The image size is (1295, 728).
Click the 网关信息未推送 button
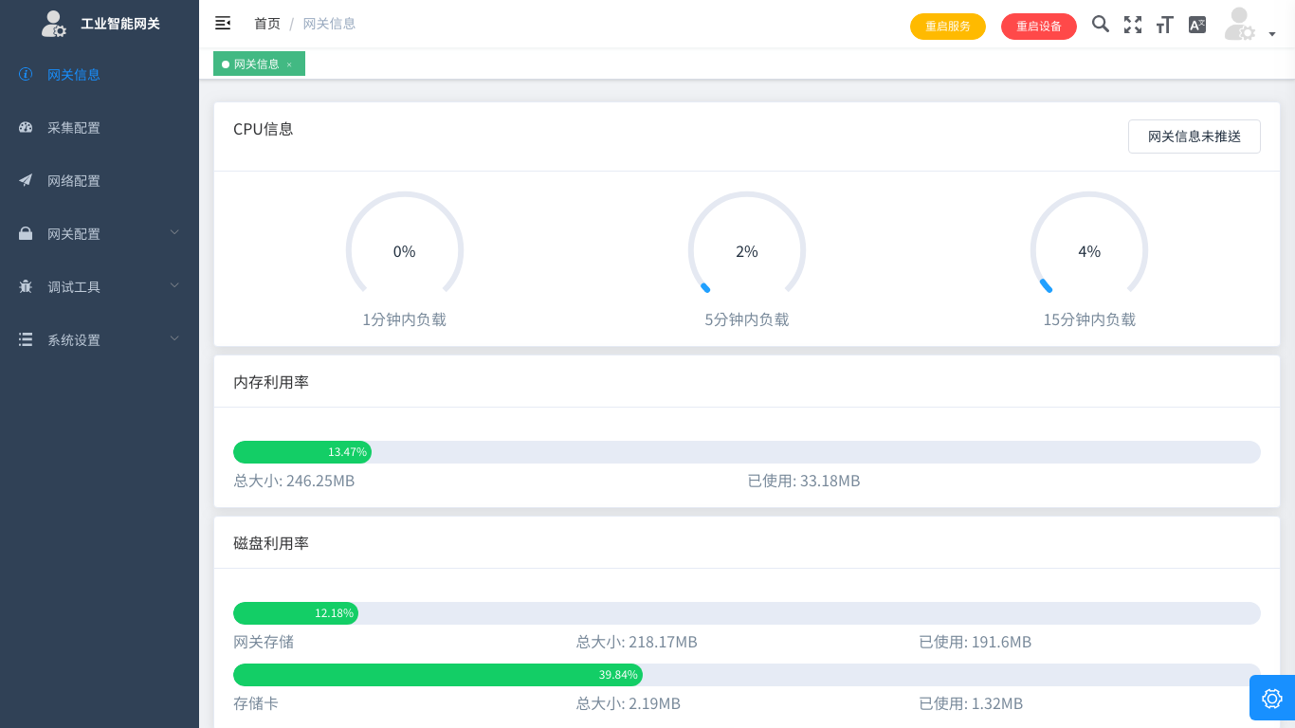tap(1195, 136)
